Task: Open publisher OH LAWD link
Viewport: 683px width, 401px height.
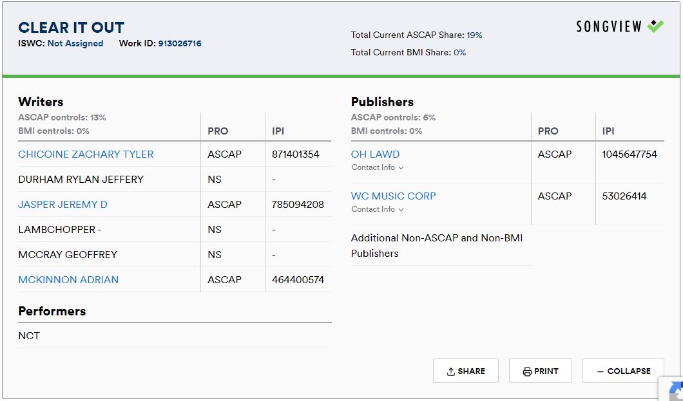Action: (x=375, y=154)
